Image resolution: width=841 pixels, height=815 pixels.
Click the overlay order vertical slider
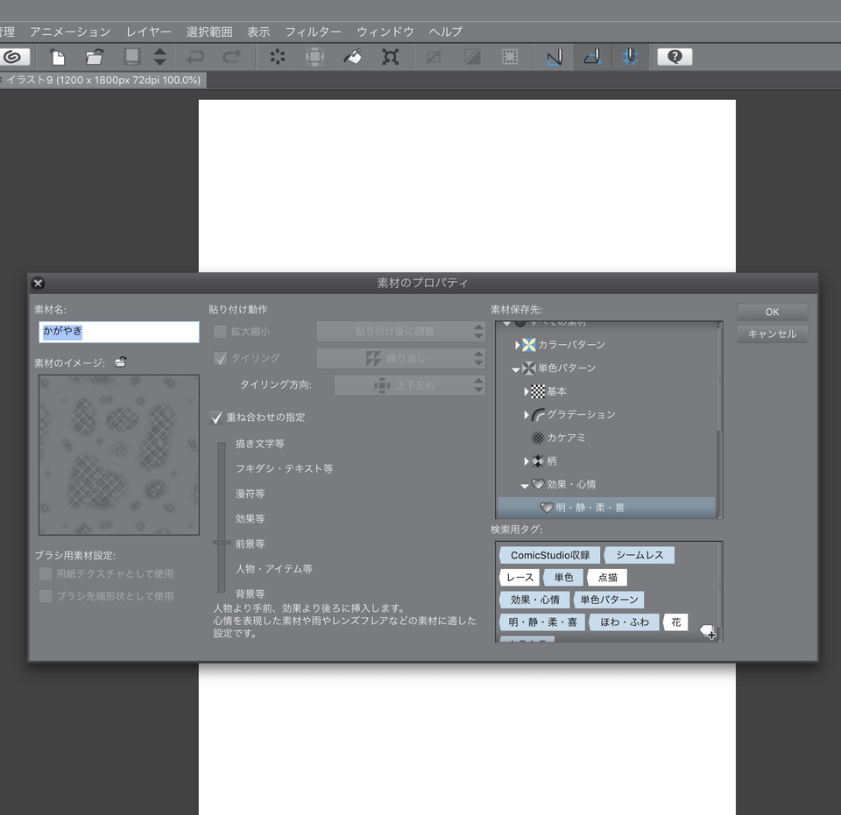tap(222, 542)
